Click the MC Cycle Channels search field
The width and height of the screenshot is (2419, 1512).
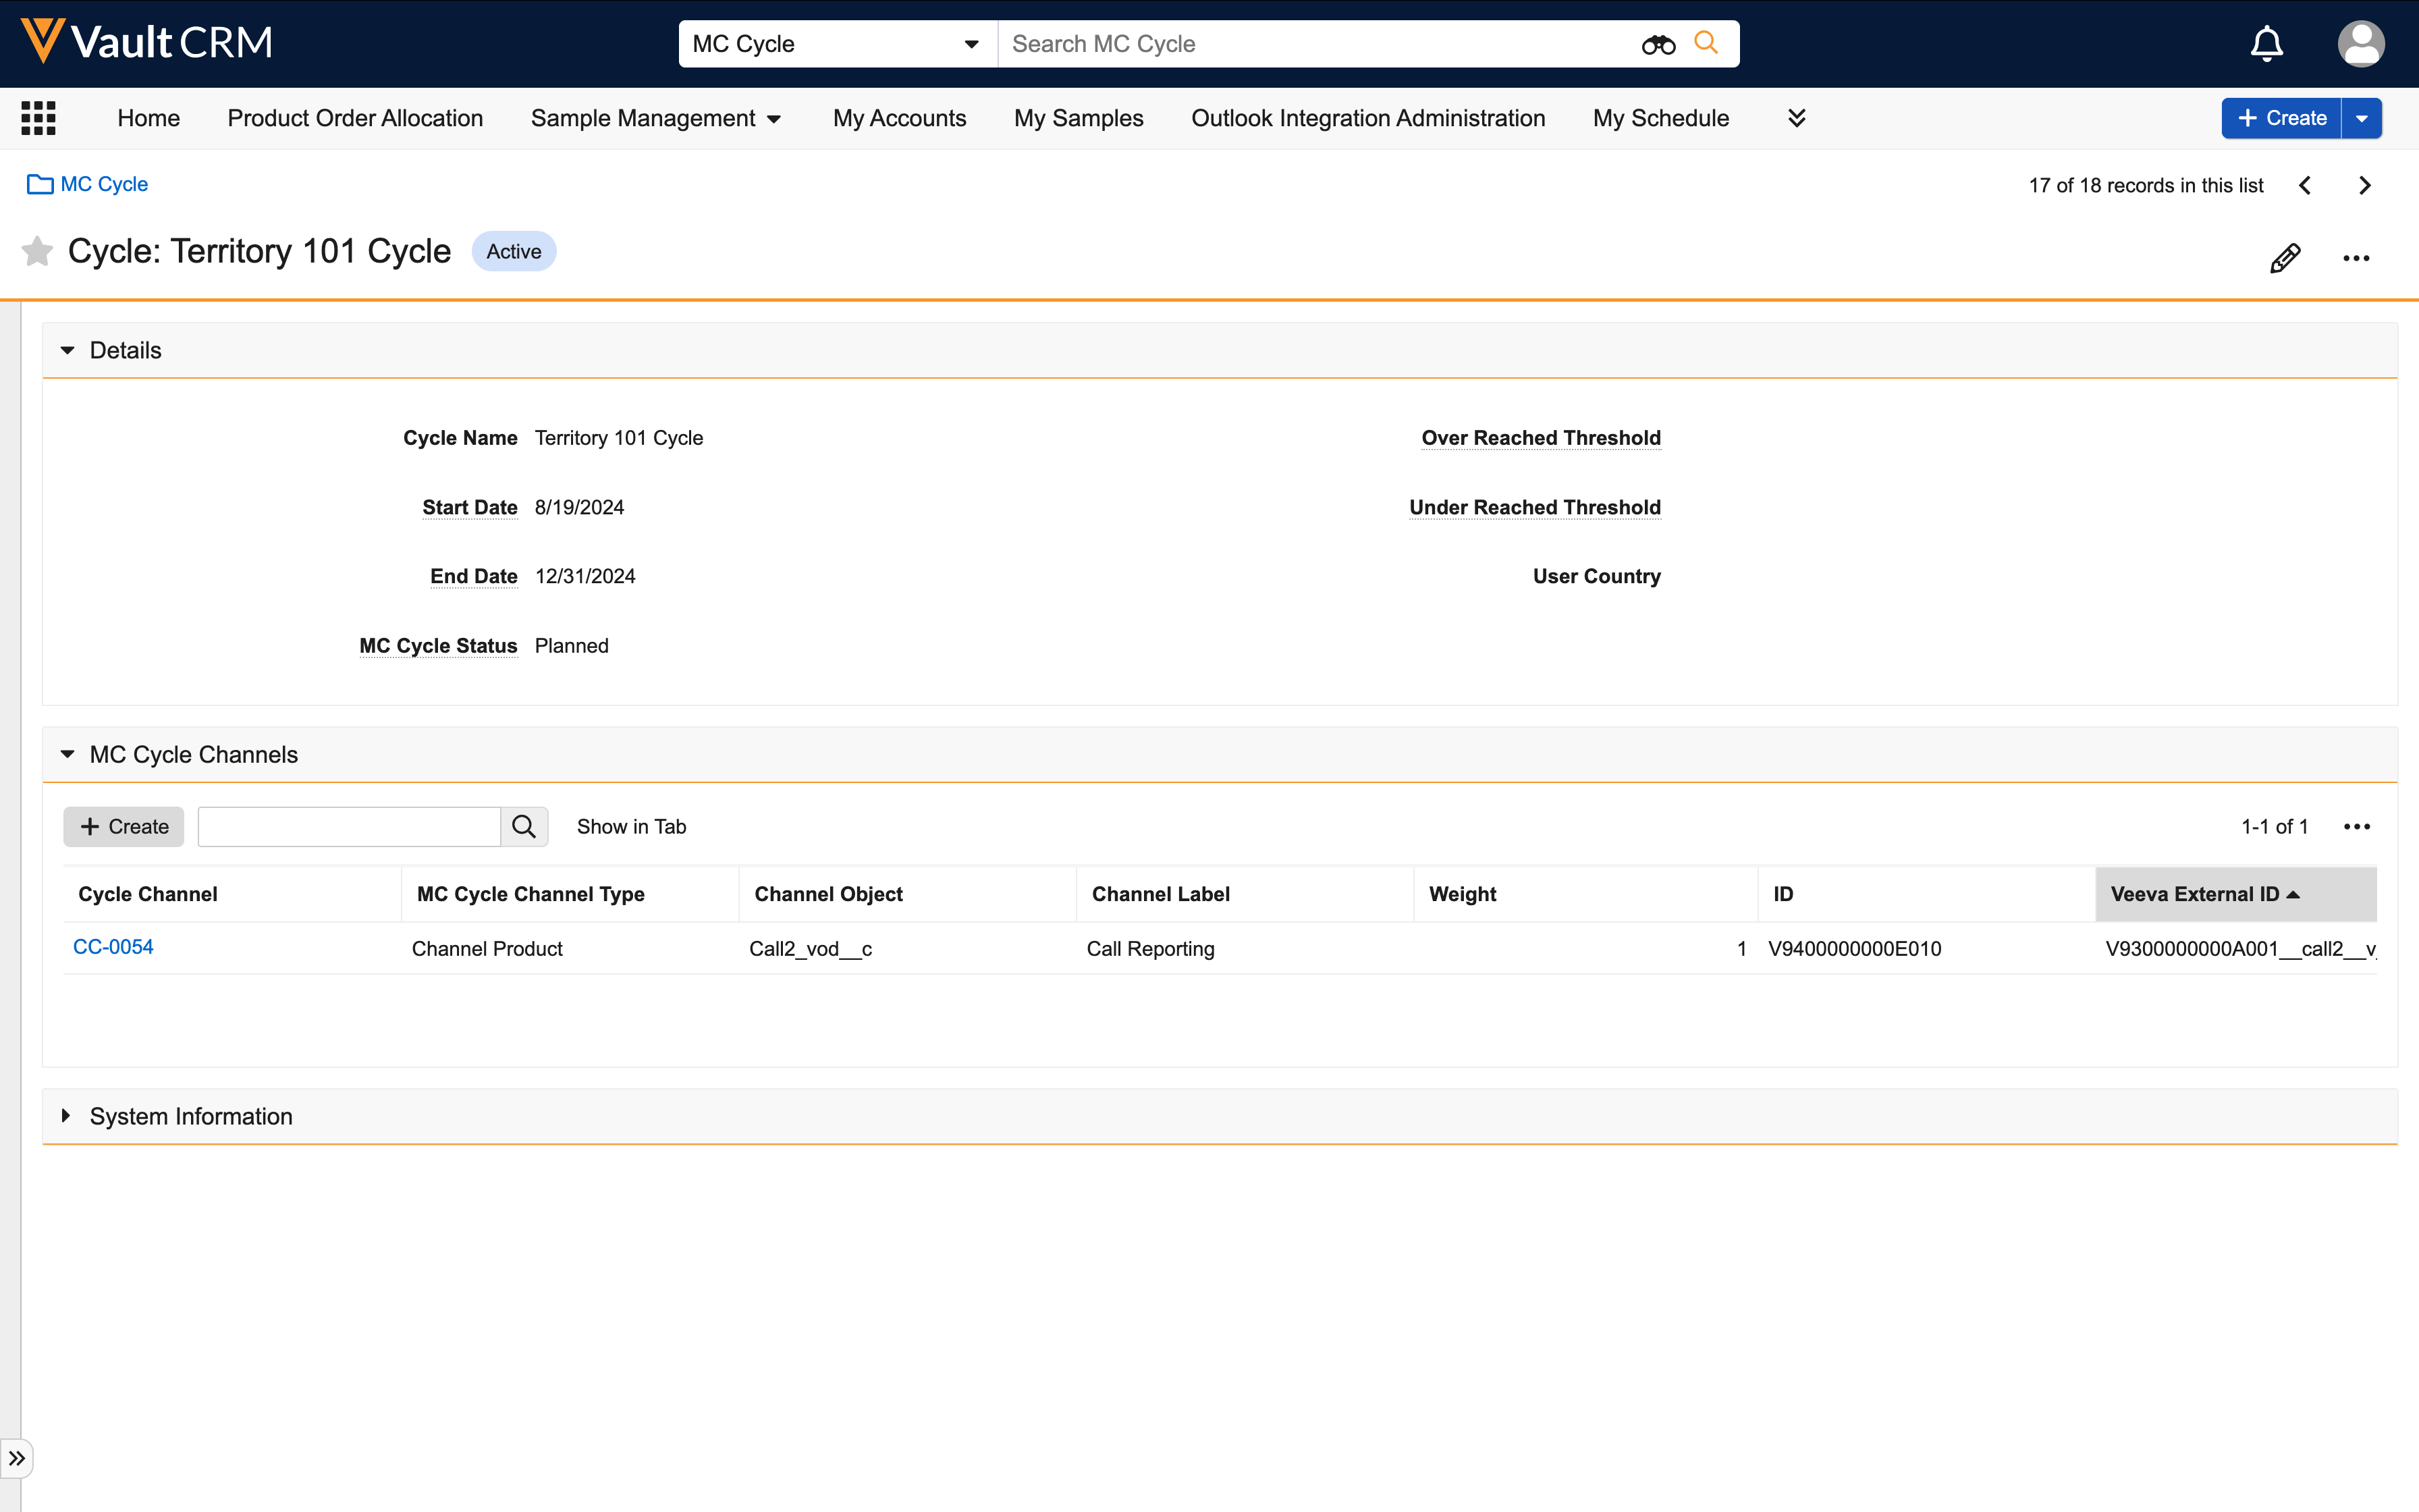click(349, 827)
